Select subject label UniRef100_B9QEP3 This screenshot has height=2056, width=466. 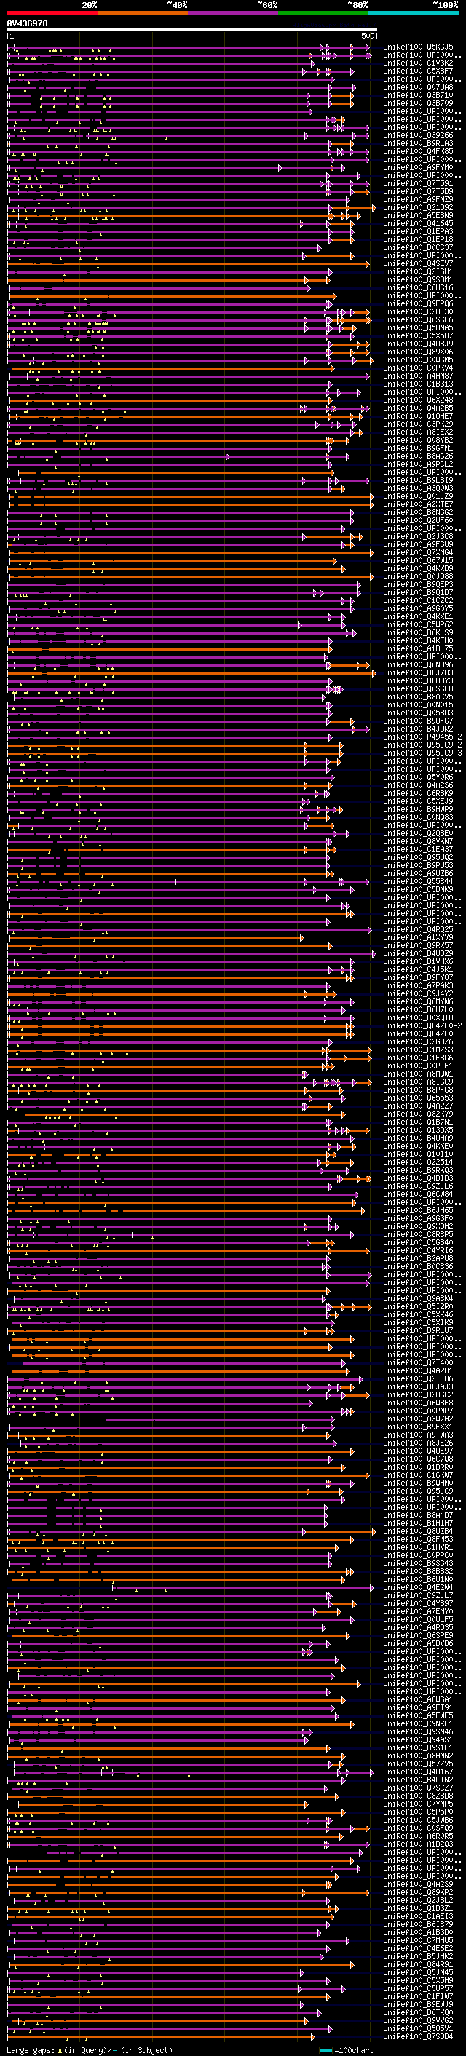coord(418,585)
